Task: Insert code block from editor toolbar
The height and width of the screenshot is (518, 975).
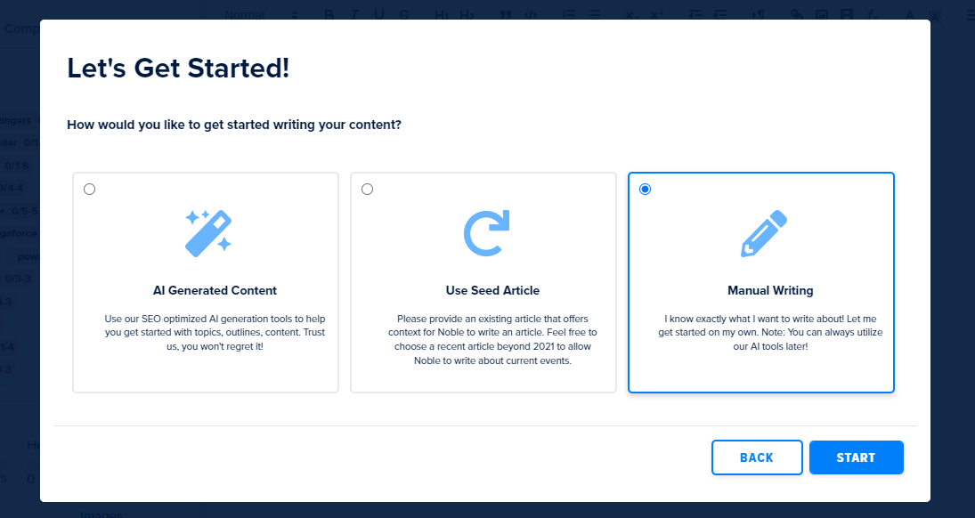Action: (531, 14)
